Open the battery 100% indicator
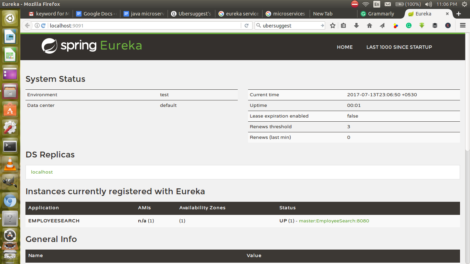The width and height of the screenshot is (470, 264). [x=408, y=4]
